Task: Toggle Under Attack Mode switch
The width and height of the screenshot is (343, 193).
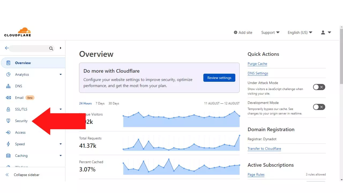Action: tap(319, 87)
